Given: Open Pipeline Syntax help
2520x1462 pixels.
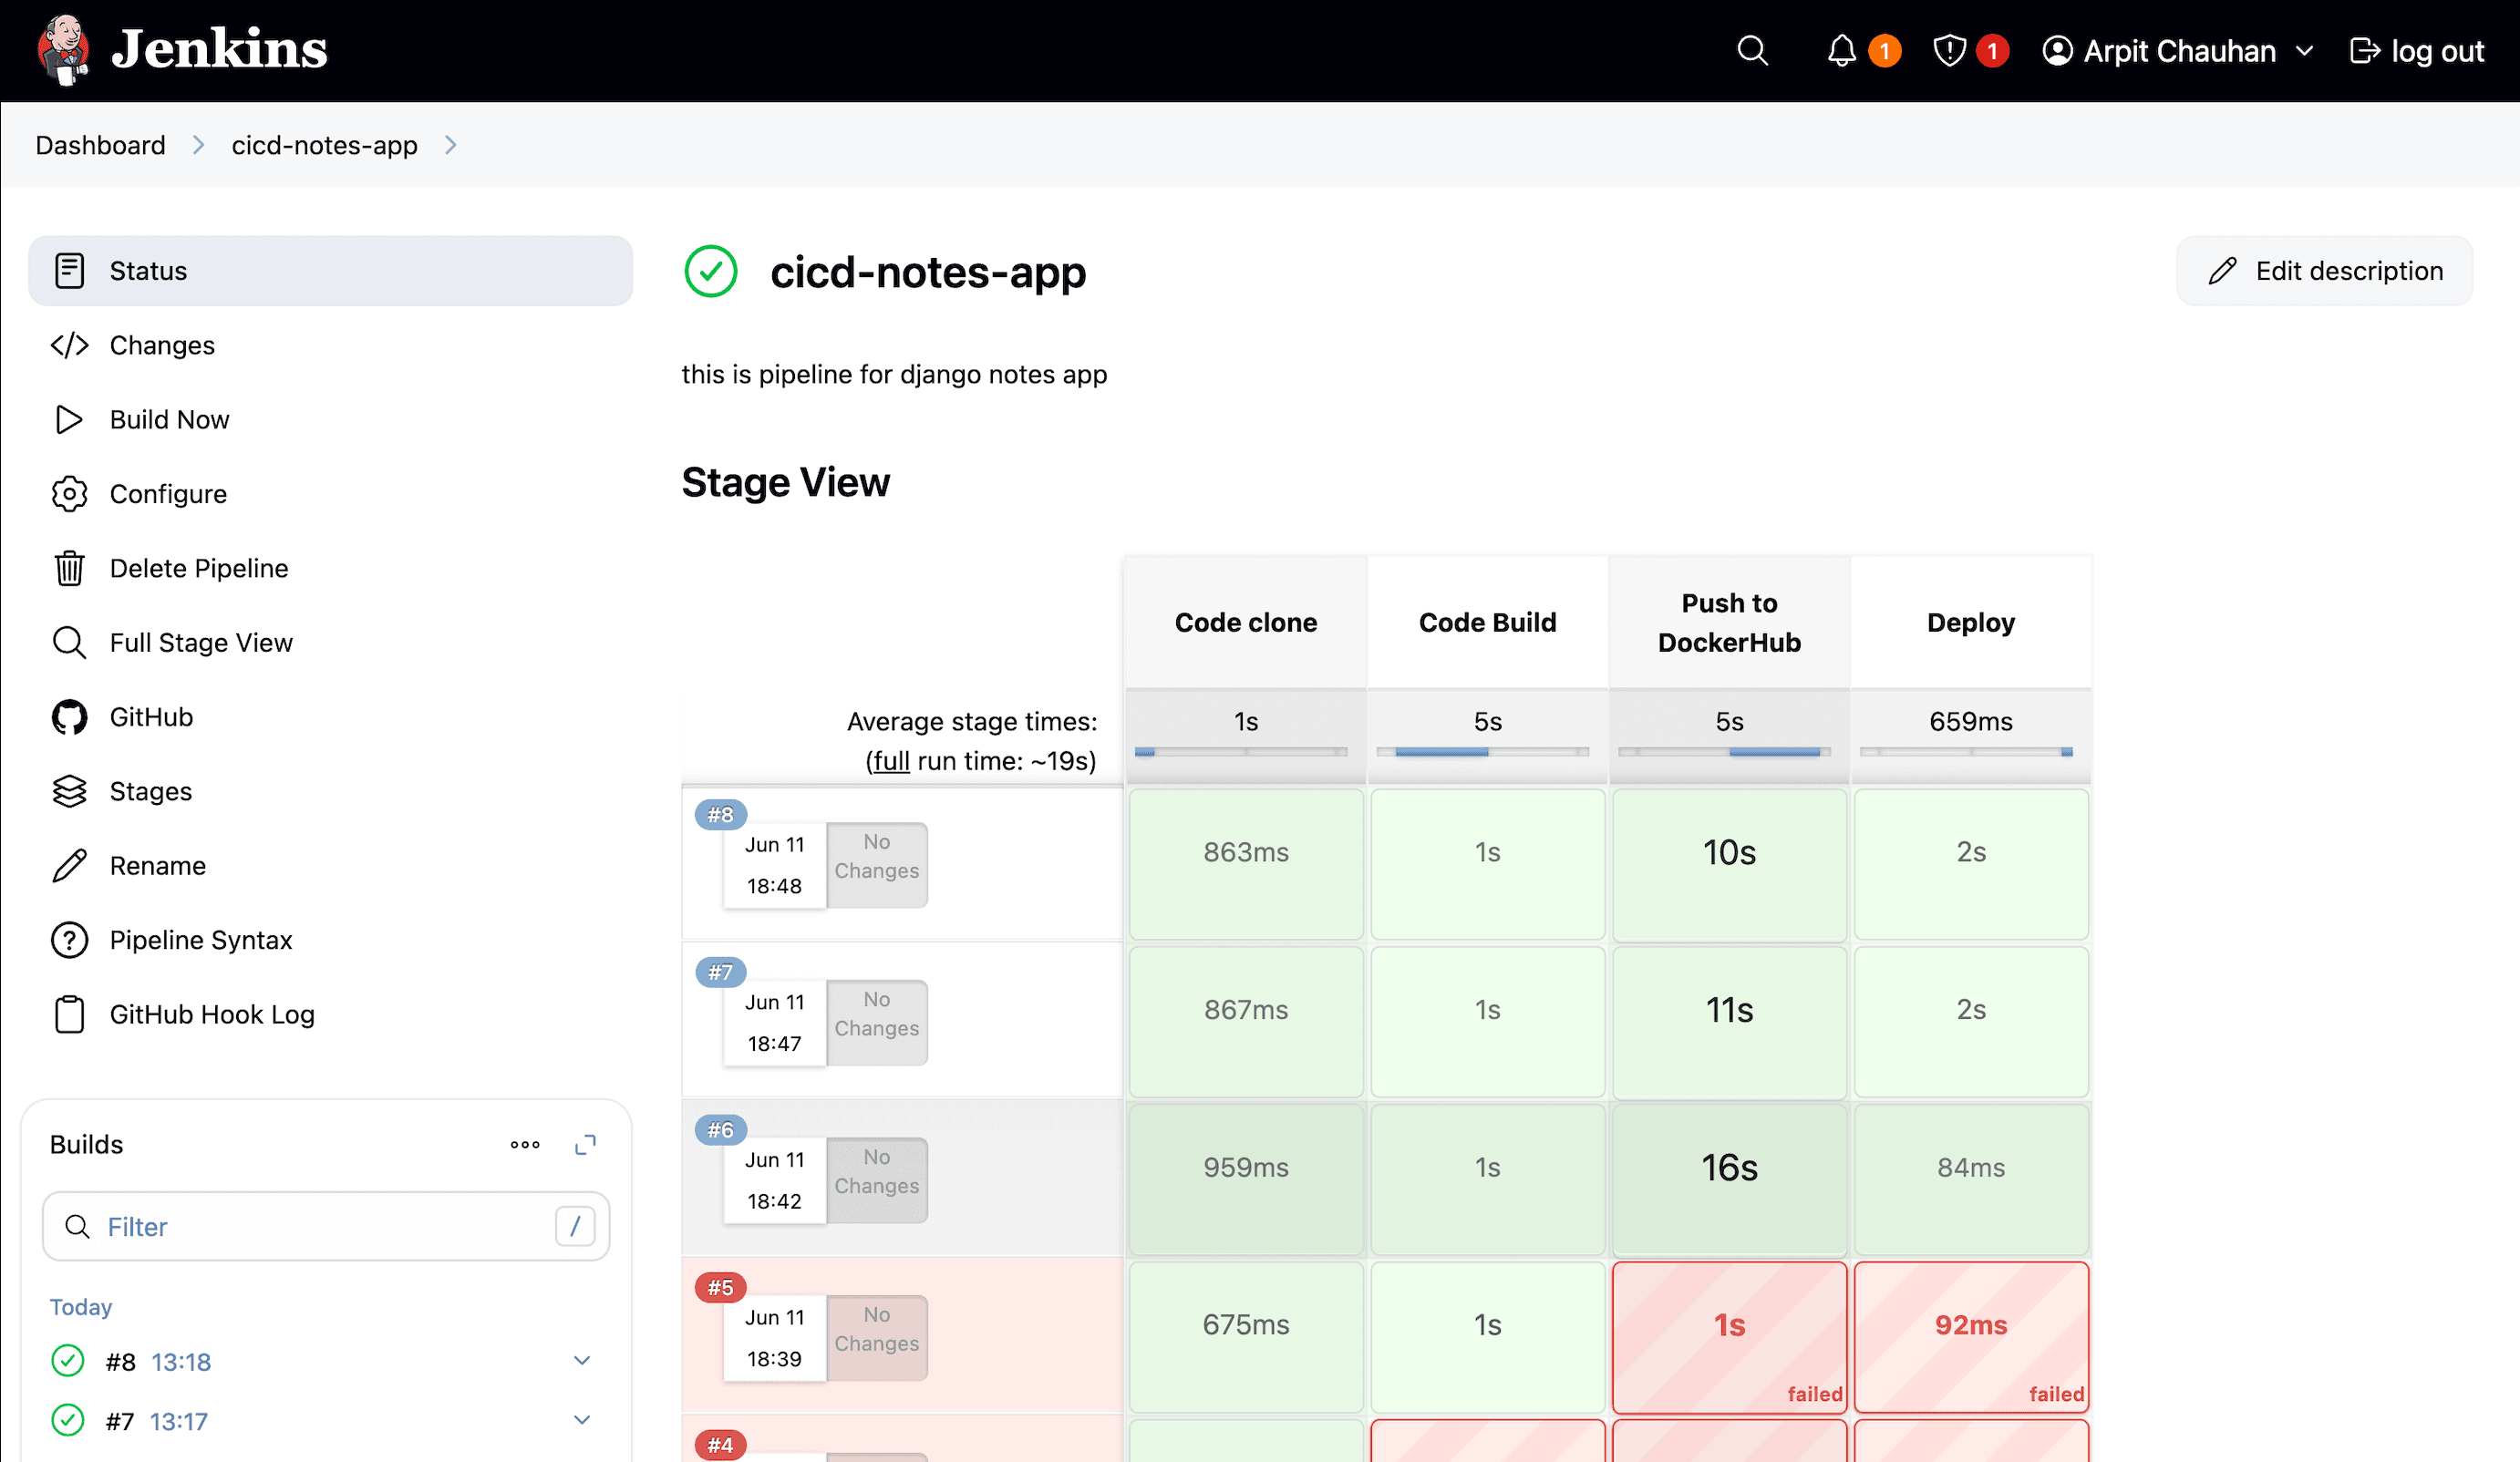Looking at the screenshot, I should [200, 939].
